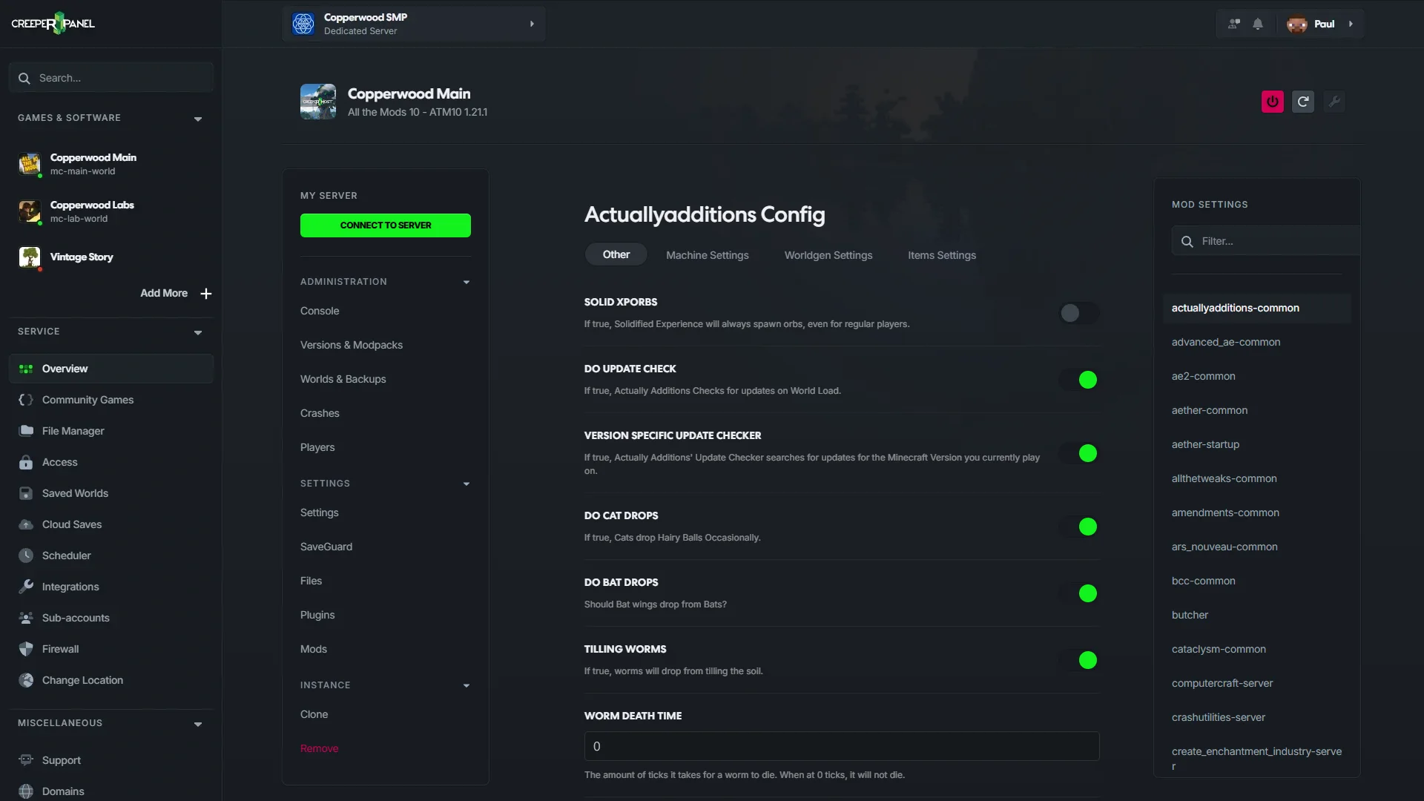Viewport: 1424px width, 801px height.
Task: Click the Change Location globe icon
Action: point(26,680)
